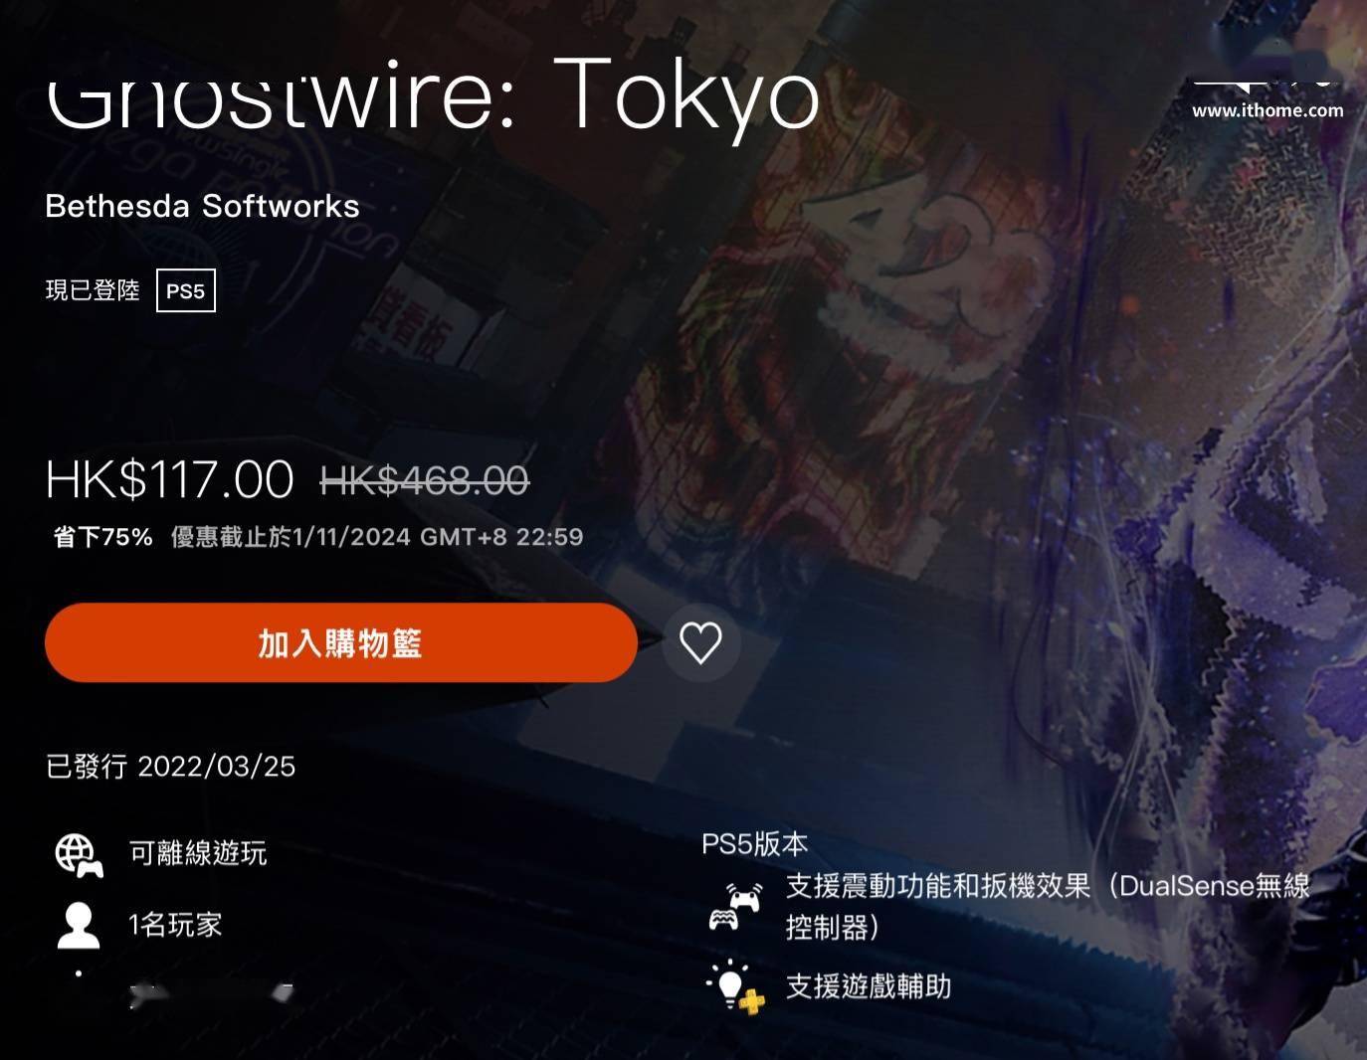
Task: Add game to cart with 加入購物籃 button
Action: [340, 642]
